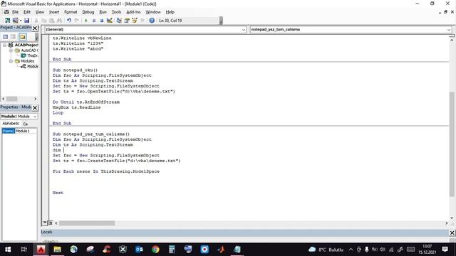This screenshot has width=456, height=256.
Task: Close the Project explorer pane
Action: (35, 28)
